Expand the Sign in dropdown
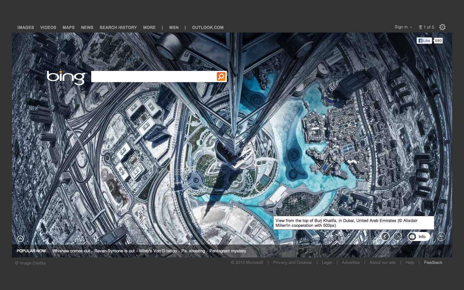Image resolution: width=464 pixels, height=290 pixels. tap(403, 27)
